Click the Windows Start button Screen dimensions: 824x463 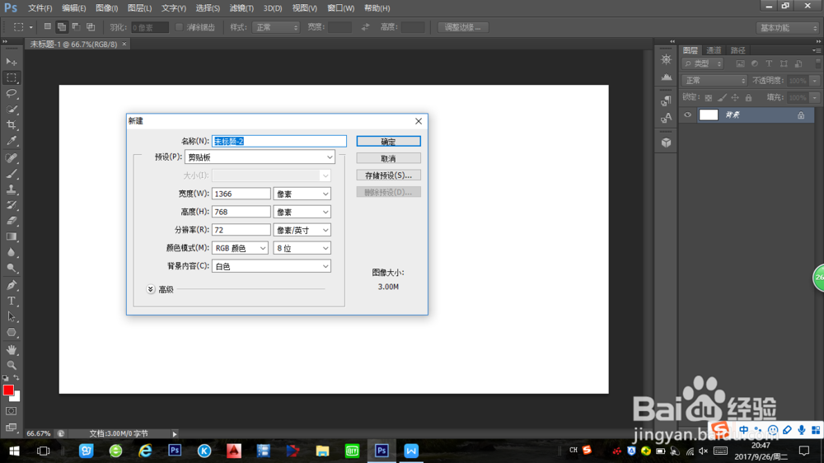[x=14, y=451]
